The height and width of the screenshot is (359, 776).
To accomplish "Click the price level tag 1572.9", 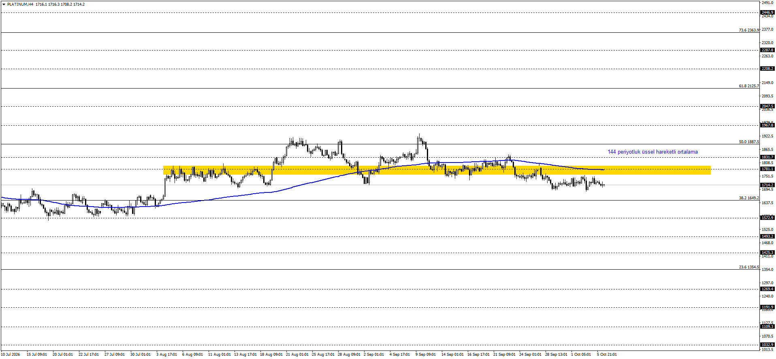I will coord(767,218).
